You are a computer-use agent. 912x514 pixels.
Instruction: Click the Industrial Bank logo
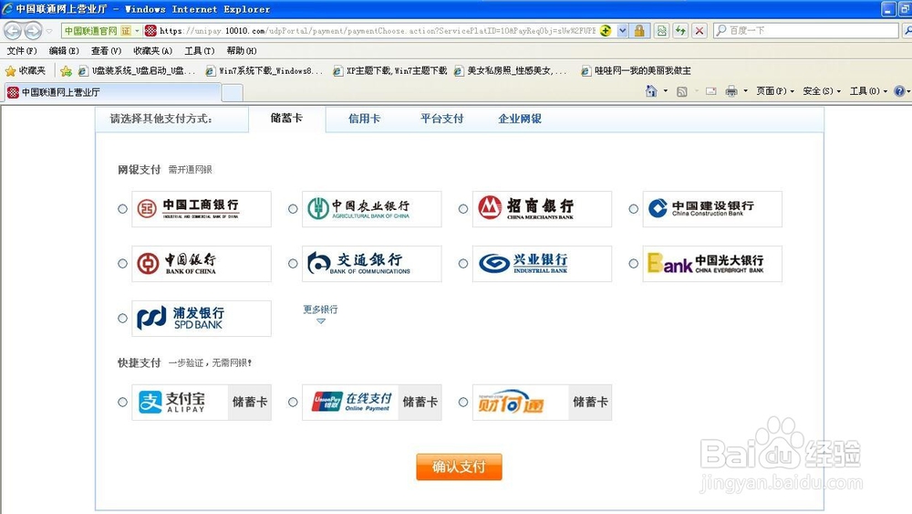tap(542, 264)
